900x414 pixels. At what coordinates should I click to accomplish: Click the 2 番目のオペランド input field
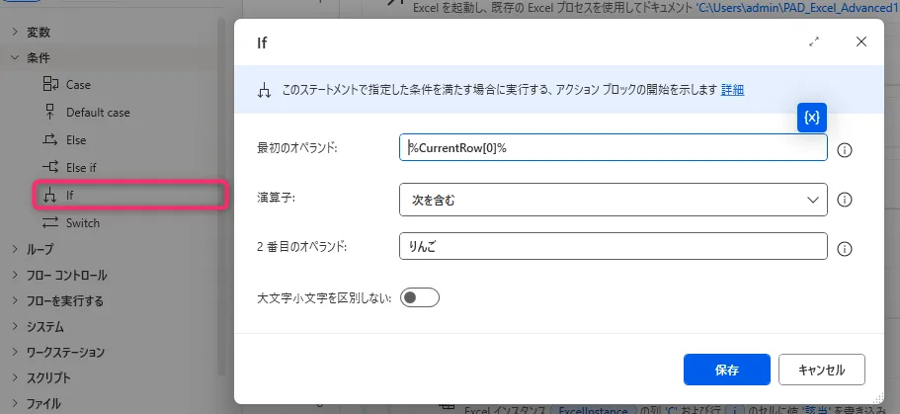[x=613, y=247]
